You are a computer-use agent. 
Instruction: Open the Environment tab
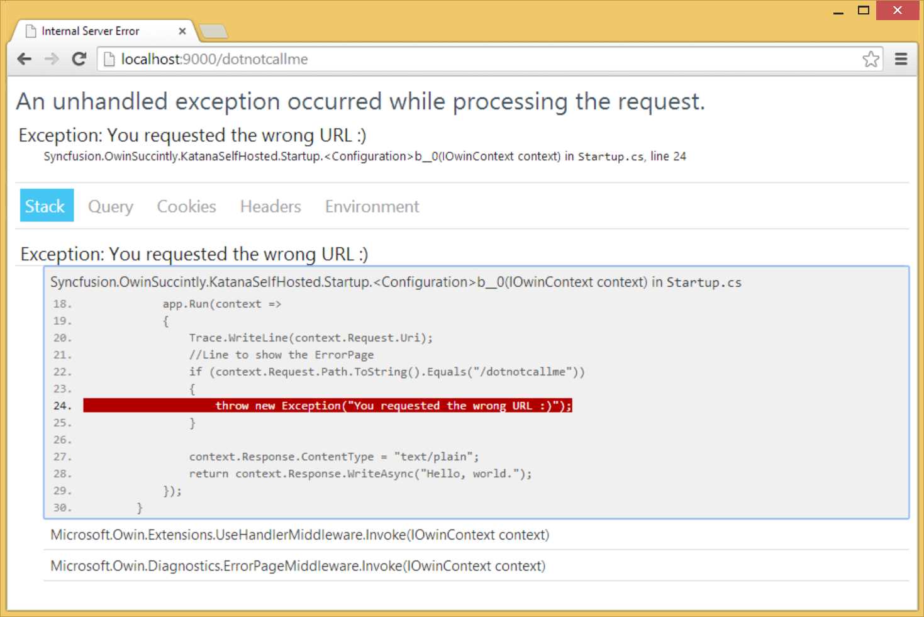372,206
